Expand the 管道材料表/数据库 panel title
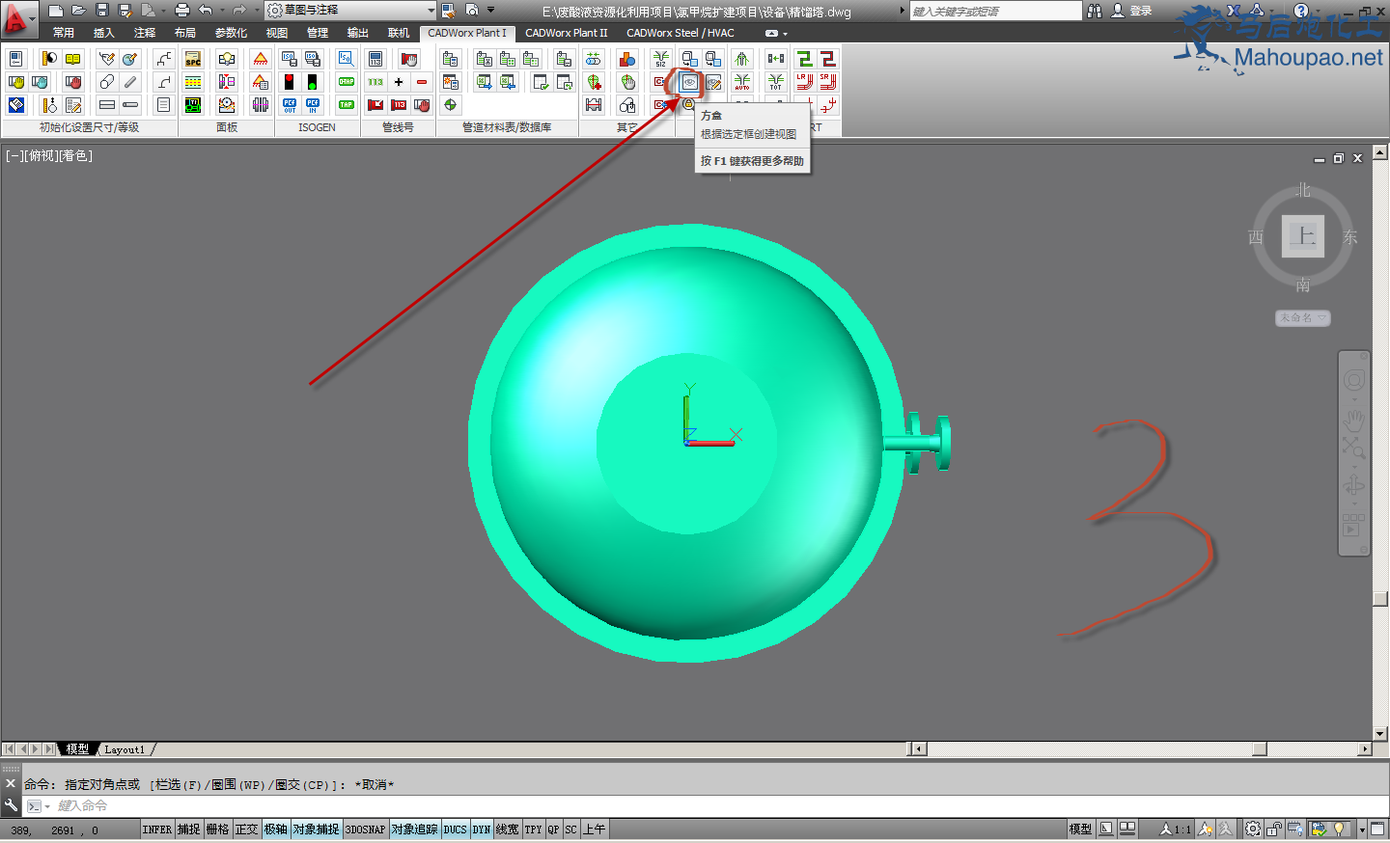1390x843 pixels. pyautogui.click(x=507, y=127)
